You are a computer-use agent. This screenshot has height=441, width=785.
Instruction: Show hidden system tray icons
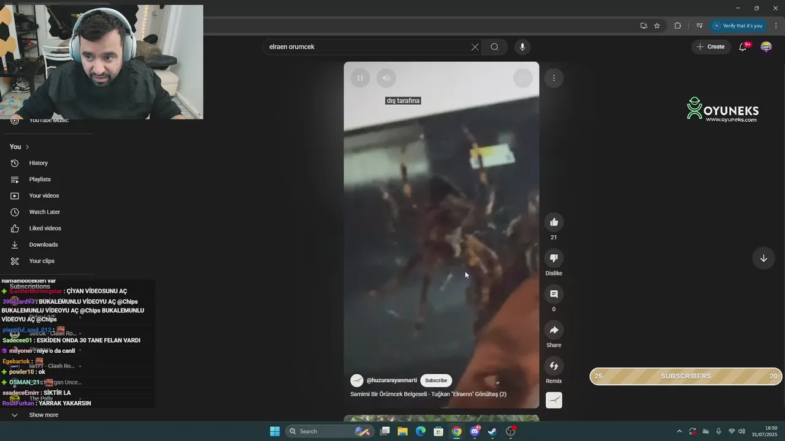tap(679, 431)
